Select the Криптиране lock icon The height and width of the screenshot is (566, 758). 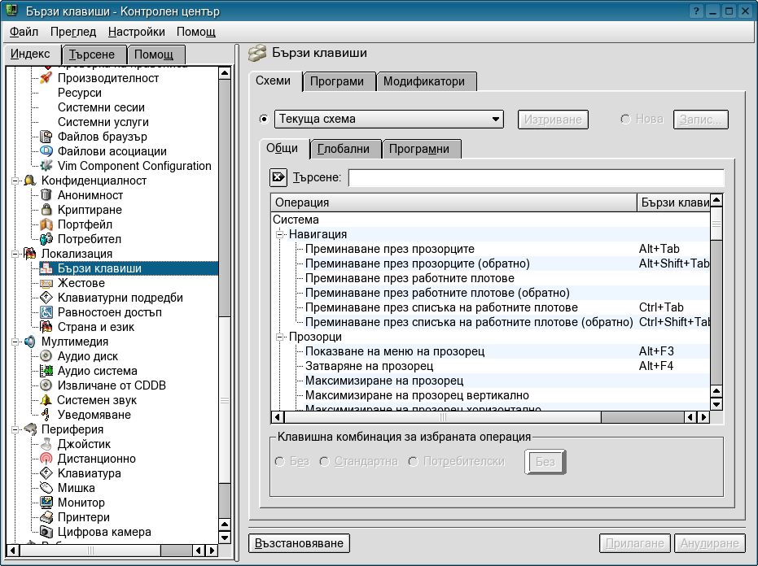point(46,210)
